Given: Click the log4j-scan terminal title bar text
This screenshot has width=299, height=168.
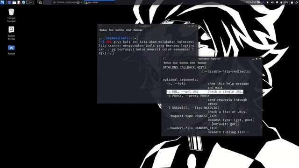Looking at the screenshot, I should (x=209, y=59).
